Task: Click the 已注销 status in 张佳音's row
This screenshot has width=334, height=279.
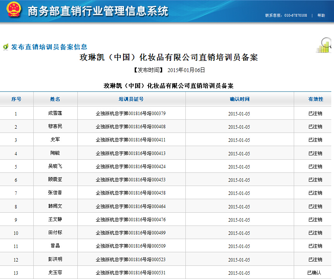Action: tap(315, 193)
